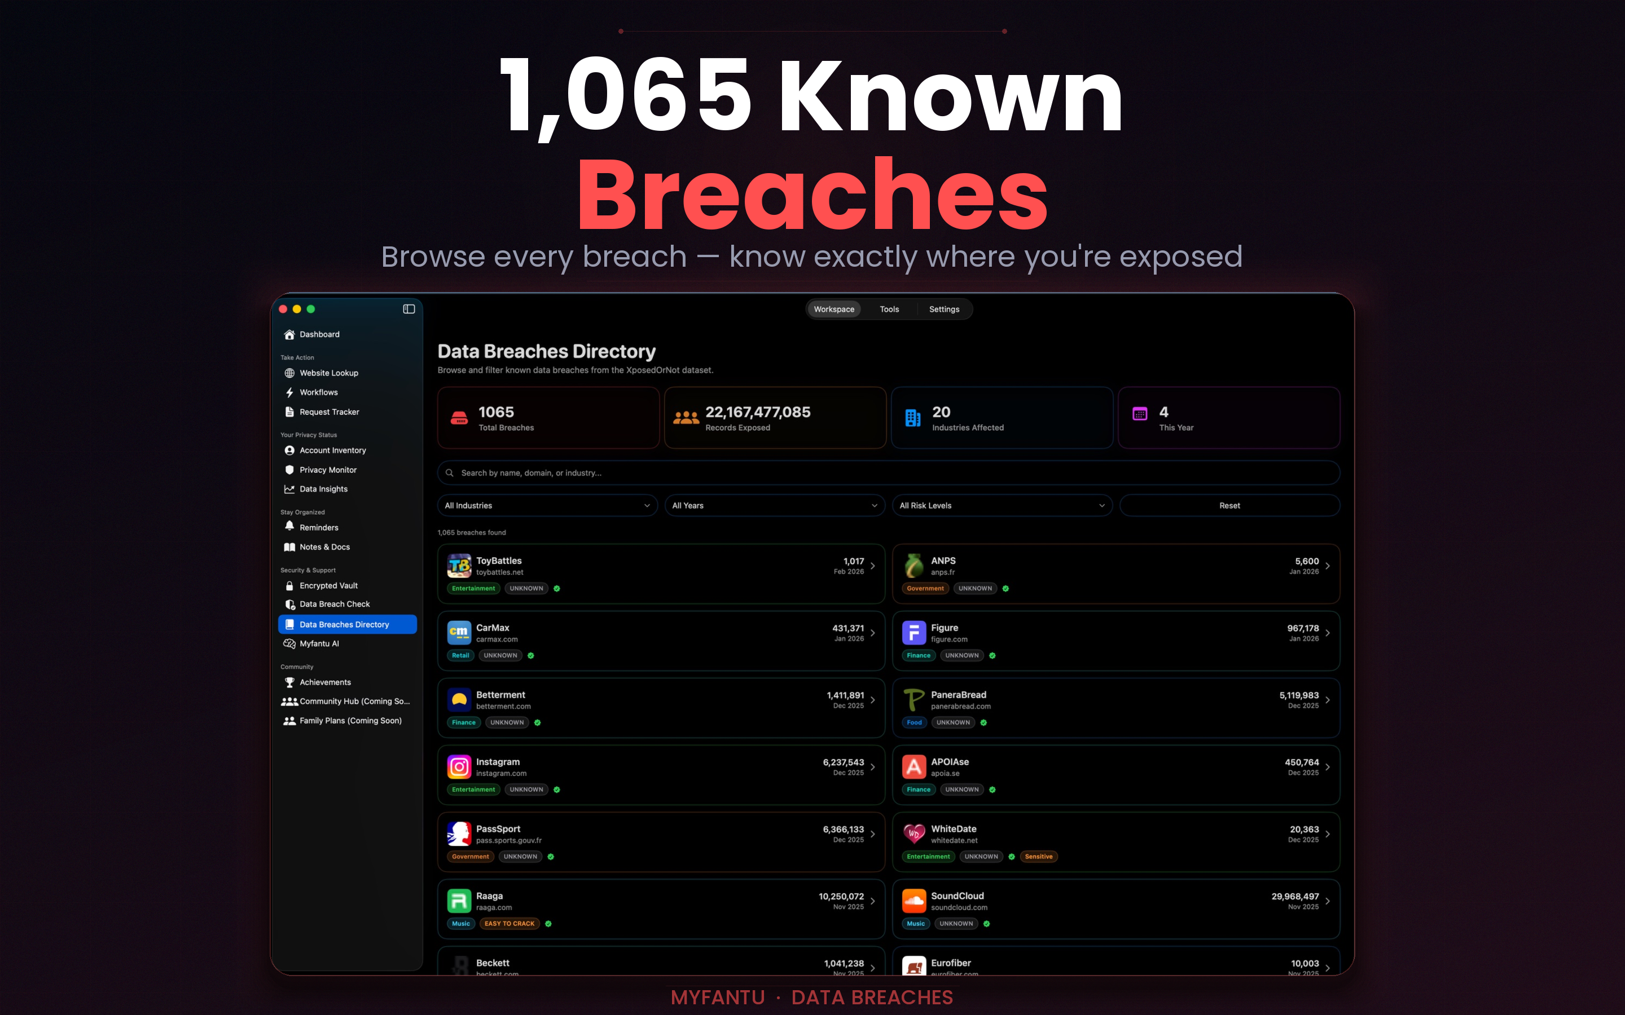Open Community Hub people icon

click(289, 701)
